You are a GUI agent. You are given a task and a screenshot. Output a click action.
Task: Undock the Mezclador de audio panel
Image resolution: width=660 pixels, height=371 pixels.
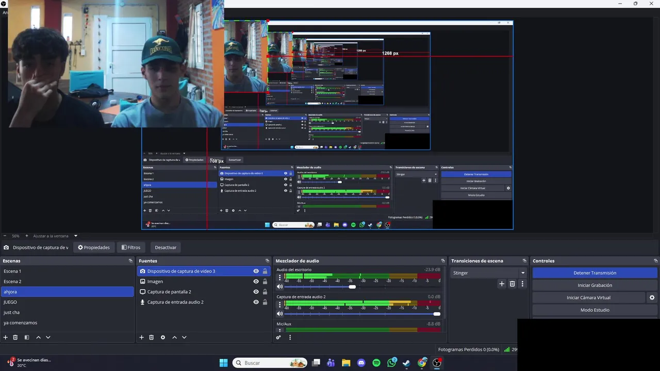pos(442,261)
